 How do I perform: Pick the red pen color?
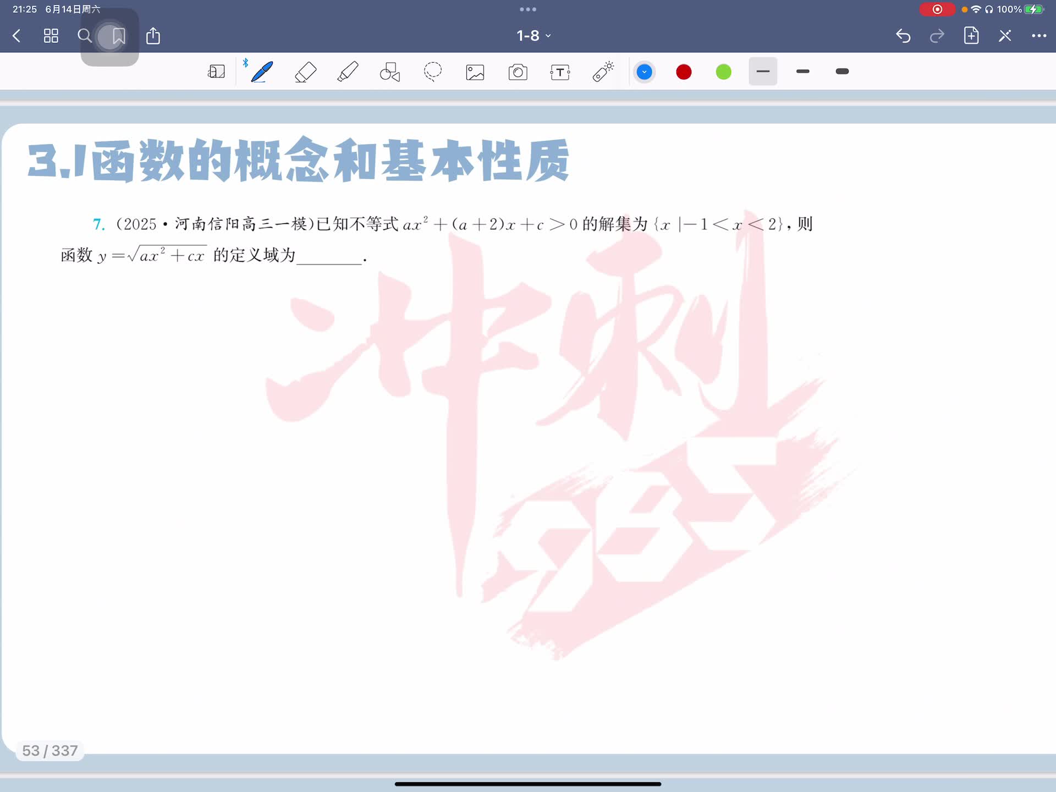pos(684,72)
